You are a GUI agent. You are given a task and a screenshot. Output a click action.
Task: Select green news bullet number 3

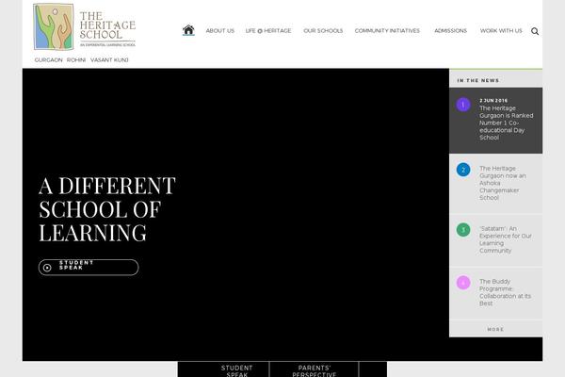tap(463, 229)
